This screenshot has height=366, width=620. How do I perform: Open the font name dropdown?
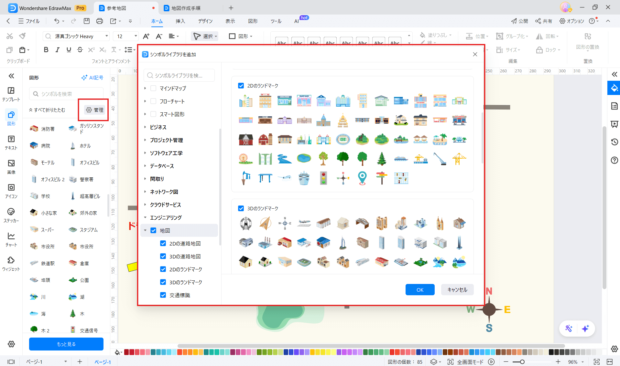click(x=106, y=36)
